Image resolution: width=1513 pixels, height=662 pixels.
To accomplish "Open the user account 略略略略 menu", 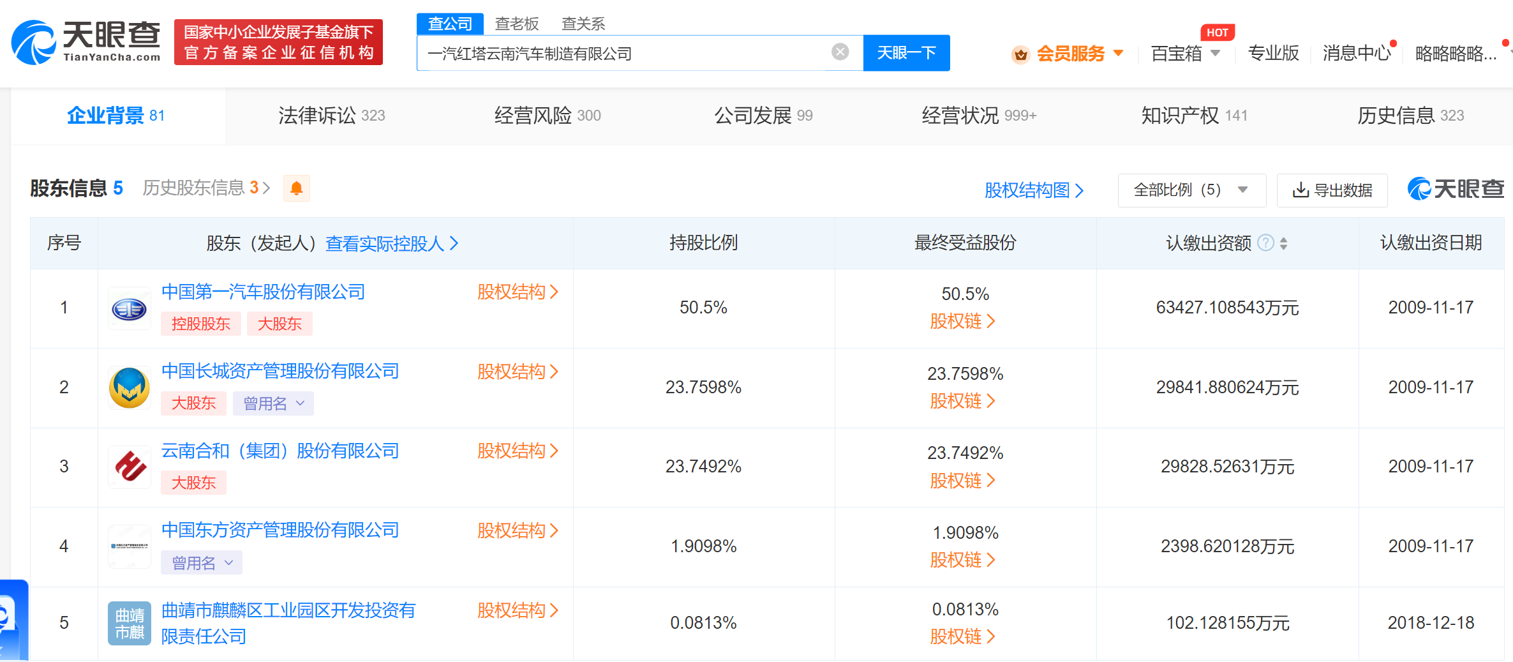I will pyautogui.click(x=1456, y=54).
